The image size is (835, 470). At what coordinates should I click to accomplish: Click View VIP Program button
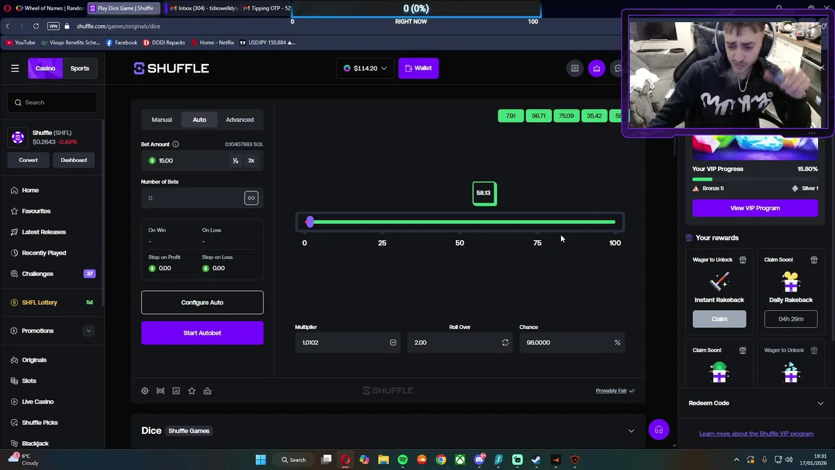(x=755, y=208)
